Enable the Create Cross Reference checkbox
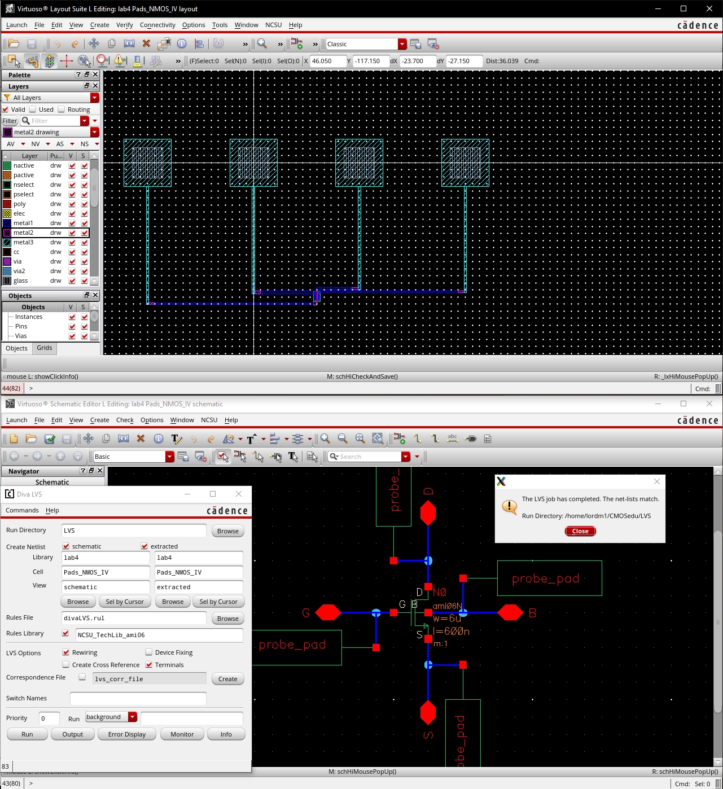The height and width of the screenshot is (789, 723). 66,665
